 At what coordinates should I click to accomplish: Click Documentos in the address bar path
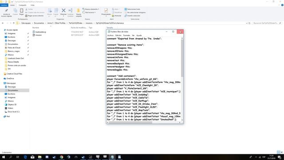click(x=39, y=23)
